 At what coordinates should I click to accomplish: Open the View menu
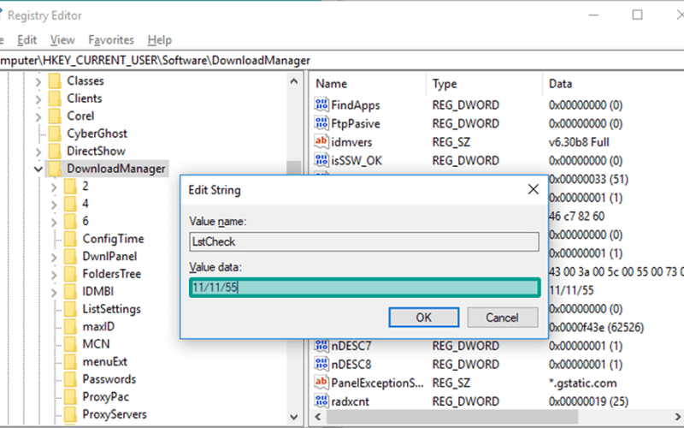point(62,40)
